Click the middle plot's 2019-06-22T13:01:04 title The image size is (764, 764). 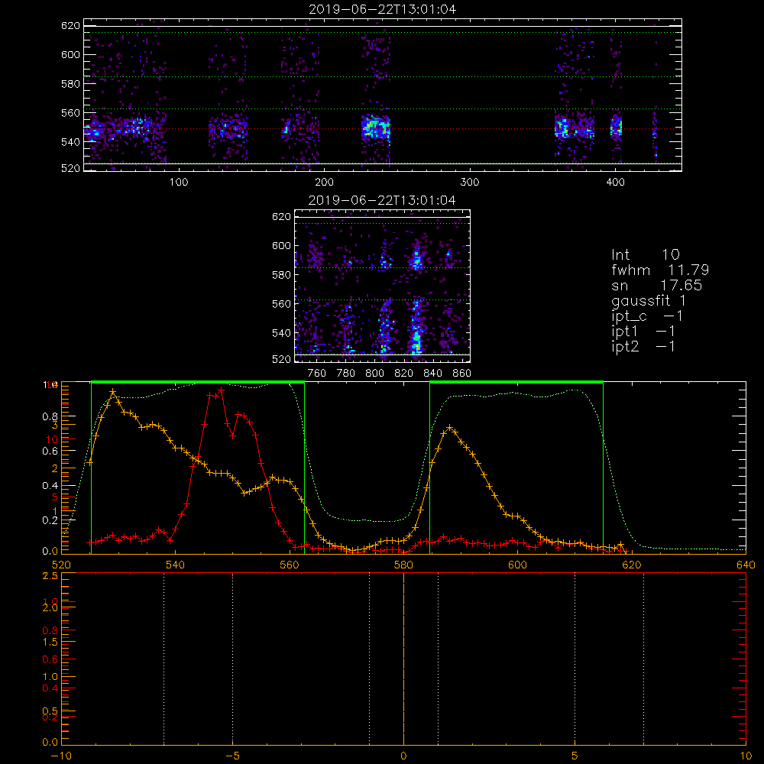pos(382,199)
